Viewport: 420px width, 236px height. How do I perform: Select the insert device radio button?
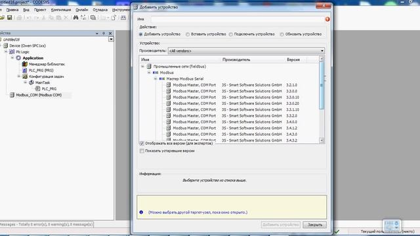(188, 34)
